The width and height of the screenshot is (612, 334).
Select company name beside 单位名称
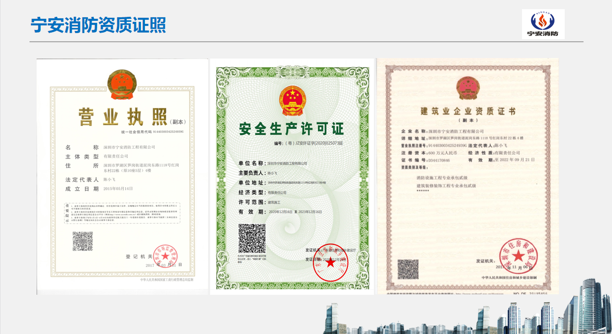pyautogui.click(x=287, y=163)
